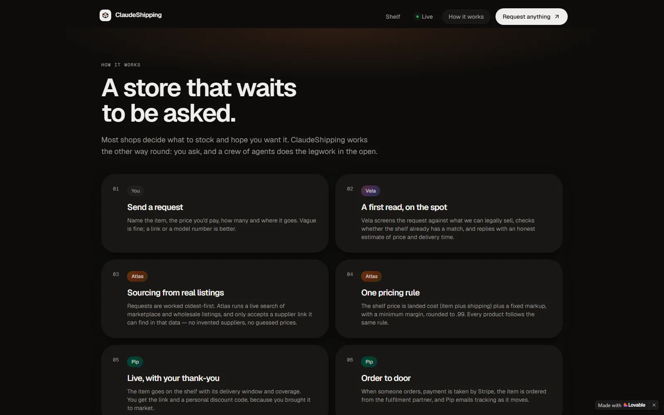Click the green Live status dot
Screen dimensions: 664x415
pyautogui.click(x=417, y=17)
